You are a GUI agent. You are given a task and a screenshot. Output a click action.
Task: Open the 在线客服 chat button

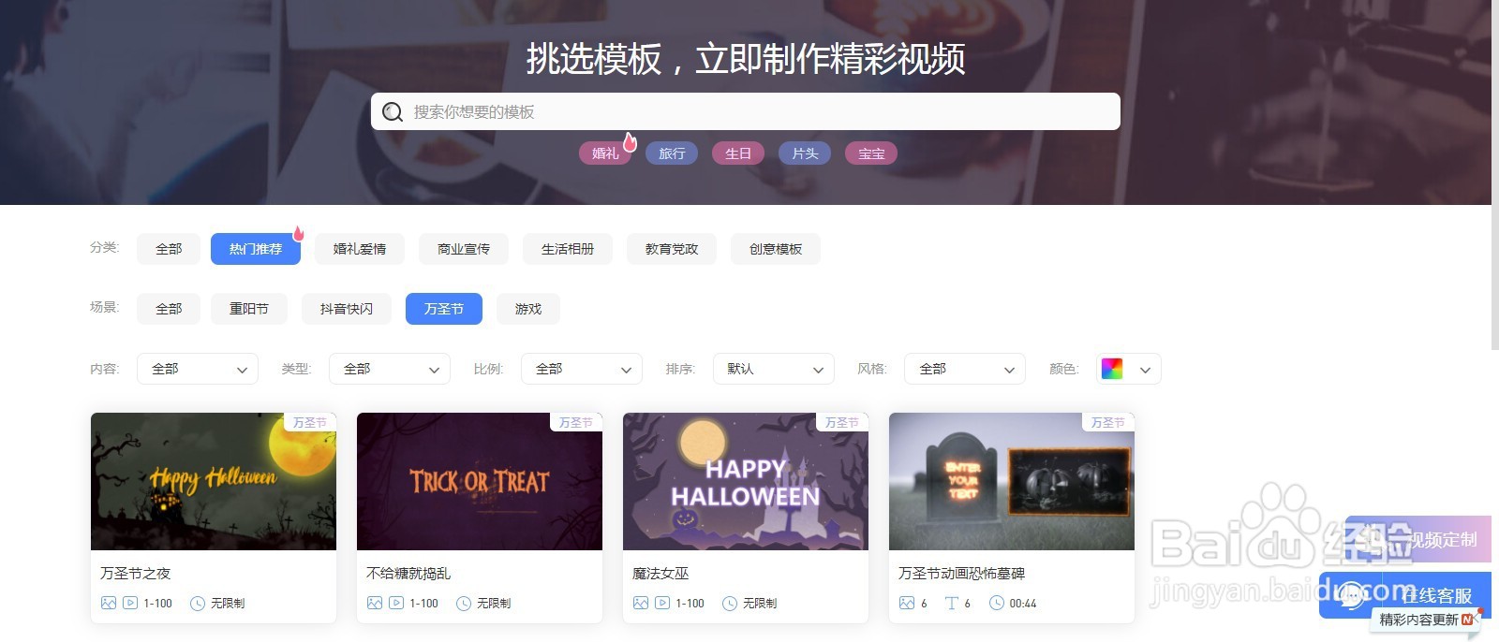[x=1405, y=595]
